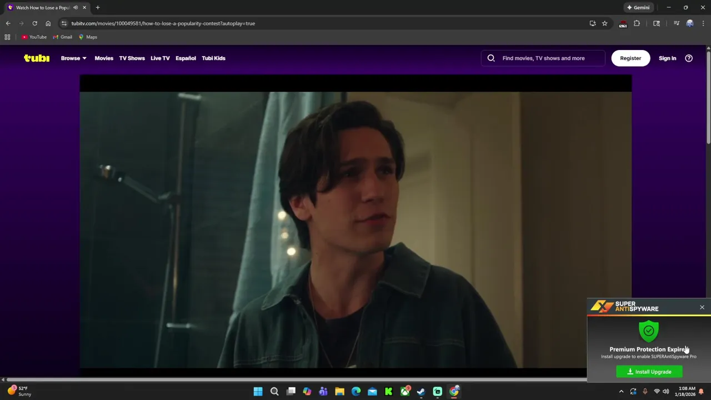Focus the Find movies search field
Screen dimensions: 711x400
543,58
